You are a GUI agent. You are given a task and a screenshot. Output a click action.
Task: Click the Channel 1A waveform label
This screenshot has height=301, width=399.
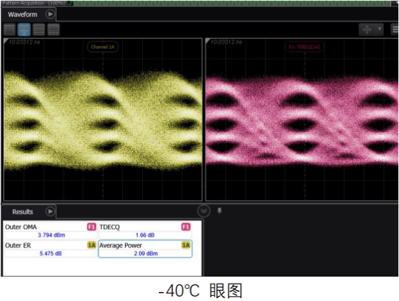(x=102, y=46)
